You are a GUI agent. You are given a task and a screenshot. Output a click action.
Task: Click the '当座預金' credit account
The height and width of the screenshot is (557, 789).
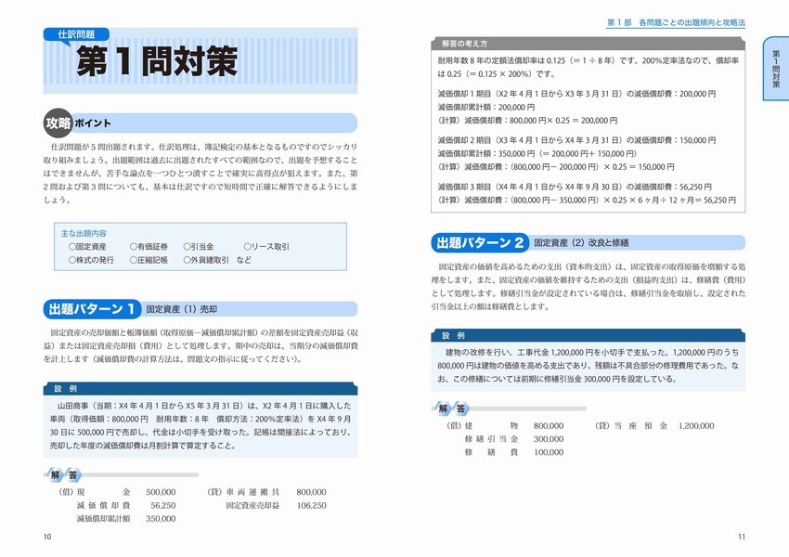pyautogui.click(x=640, y=426)
